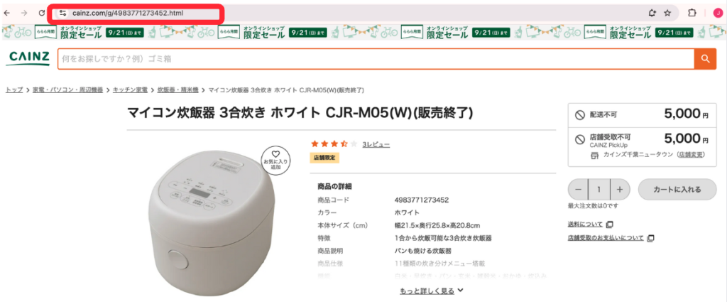Open the 店舗変更 store change link
The height and width of the screenshot is (302, 727).
tap(692, 154)
